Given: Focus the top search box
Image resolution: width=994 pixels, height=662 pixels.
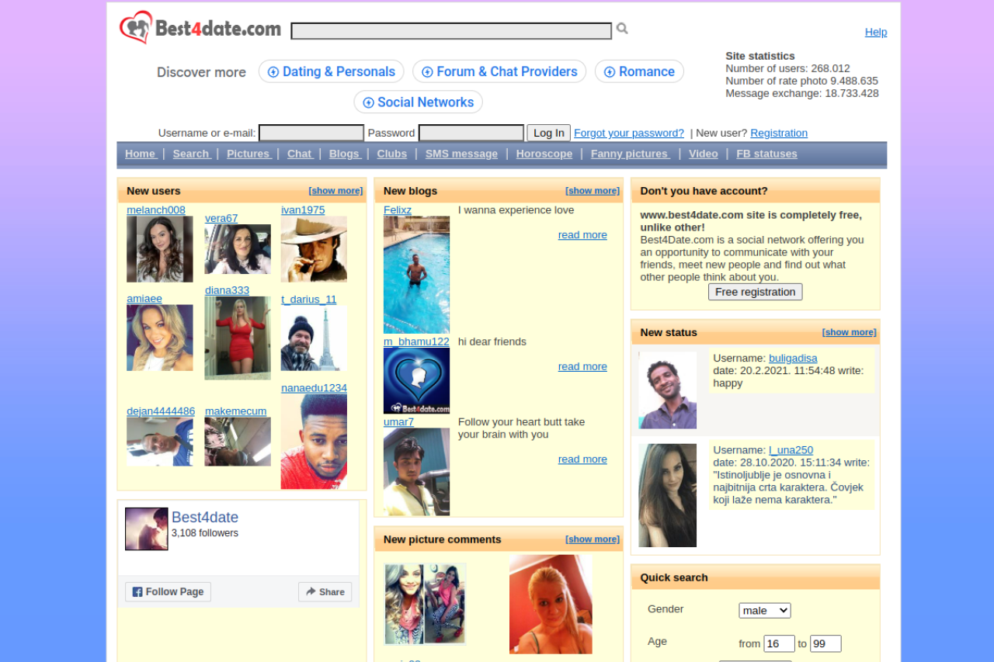Looking at the screenshot, I should click(451, 31).
